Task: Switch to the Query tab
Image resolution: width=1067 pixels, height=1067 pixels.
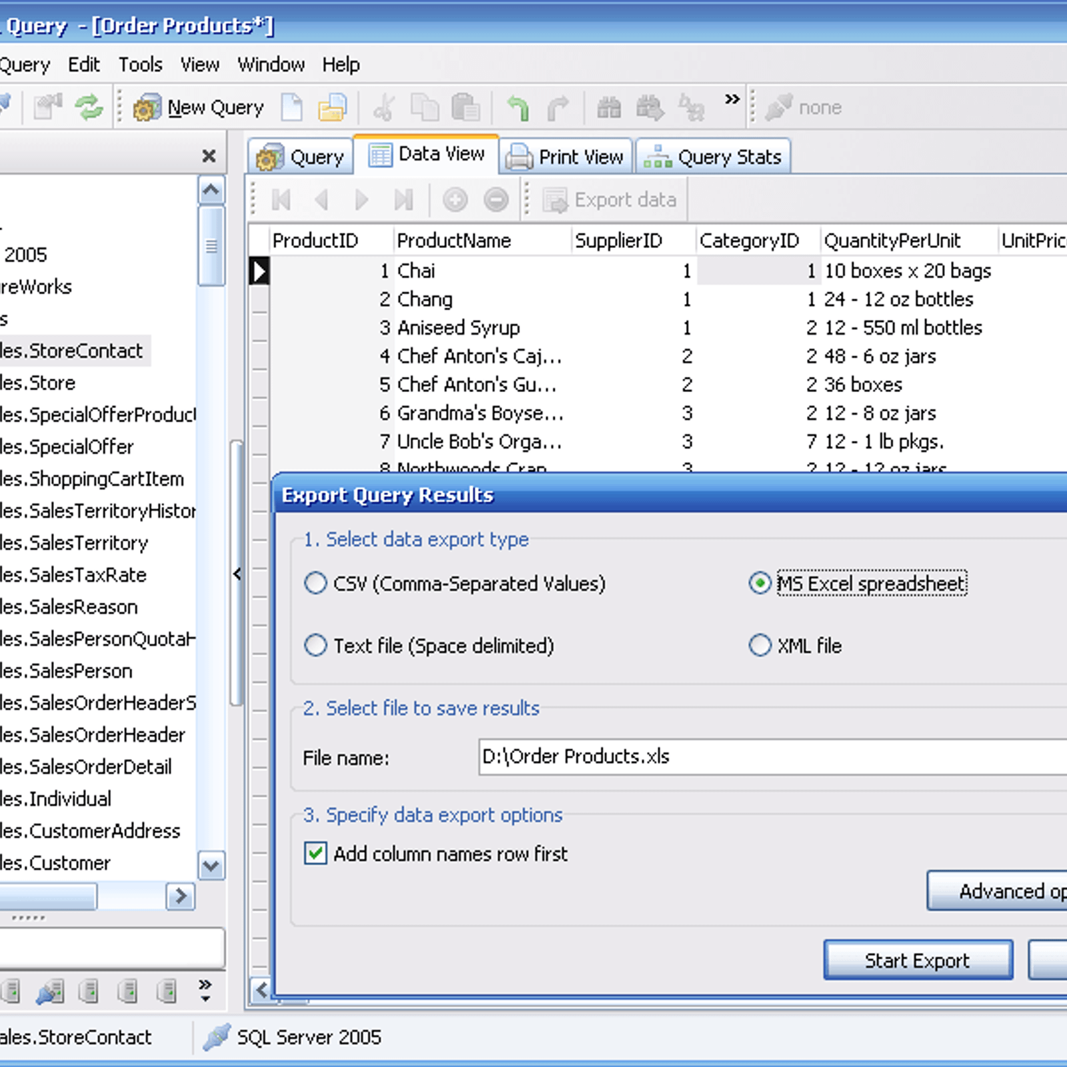Action: point(301,157)
